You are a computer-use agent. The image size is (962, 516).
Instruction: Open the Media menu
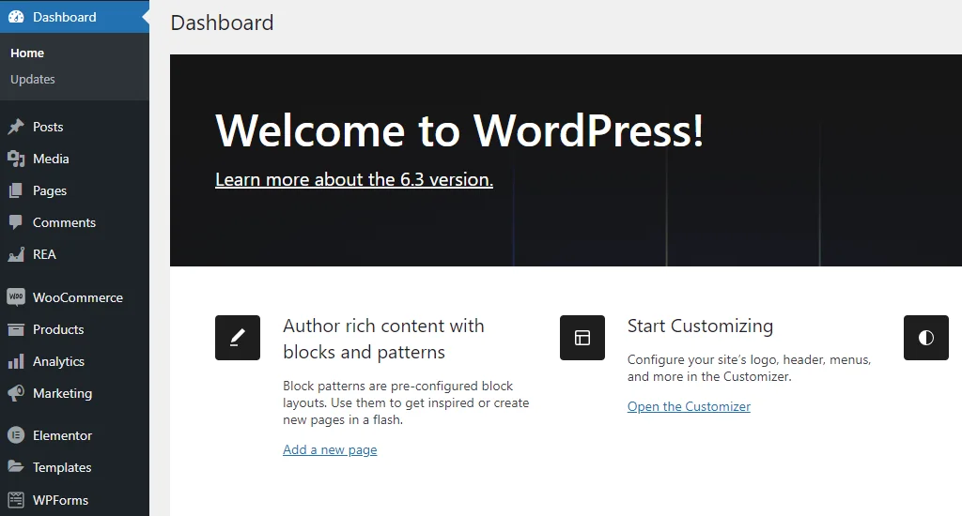74,159
